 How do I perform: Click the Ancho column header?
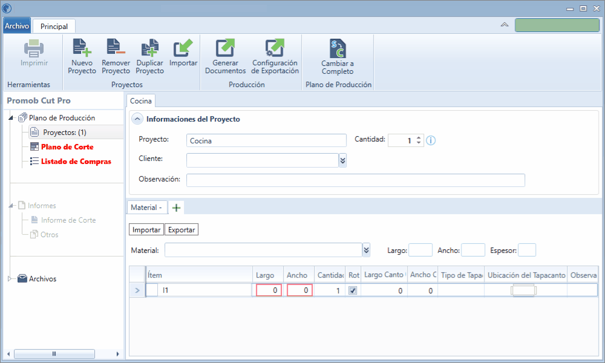point(299,275)
